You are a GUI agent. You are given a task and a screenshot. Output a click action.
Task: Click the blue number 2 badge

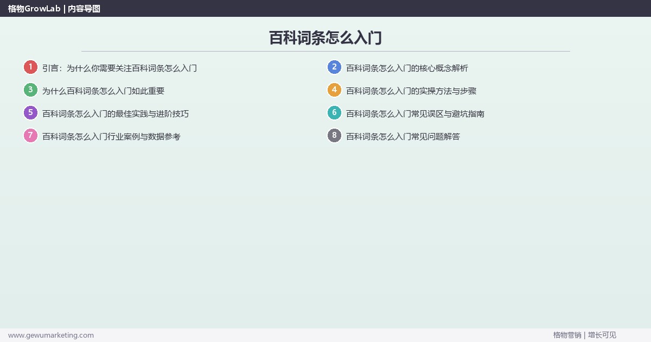coord(334,67)
